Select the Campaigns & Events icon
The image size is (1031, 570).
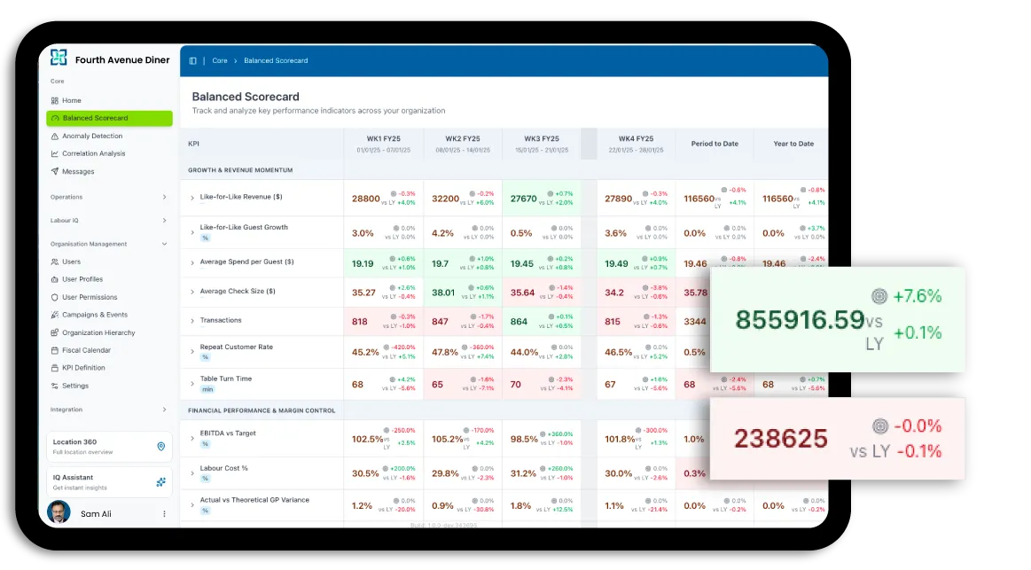(x=56, y=315)
